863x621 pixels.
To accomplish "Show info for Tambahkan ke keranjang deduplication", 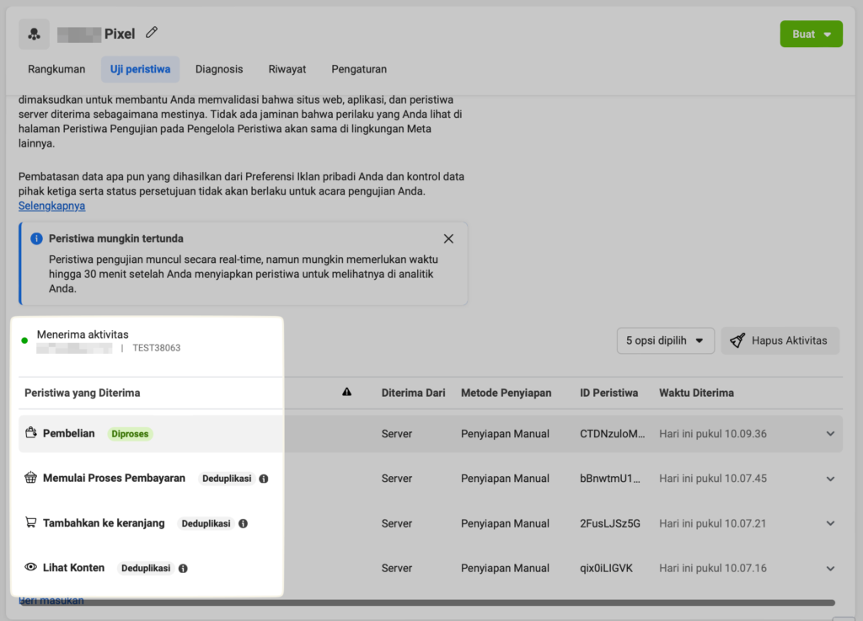I will click(x=243, y=523).
